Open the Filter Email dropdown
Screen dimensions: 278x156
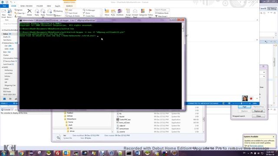tap(161, 16)
